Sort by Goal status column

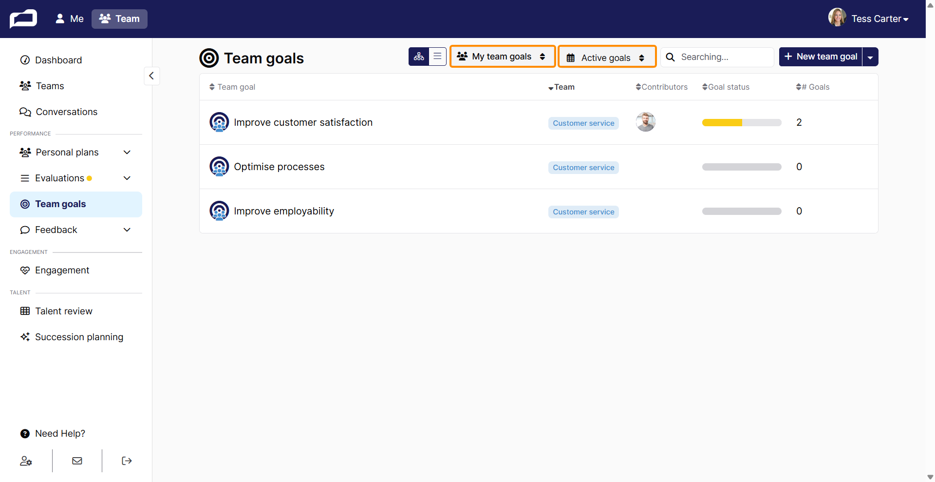(x=726, y=87)
